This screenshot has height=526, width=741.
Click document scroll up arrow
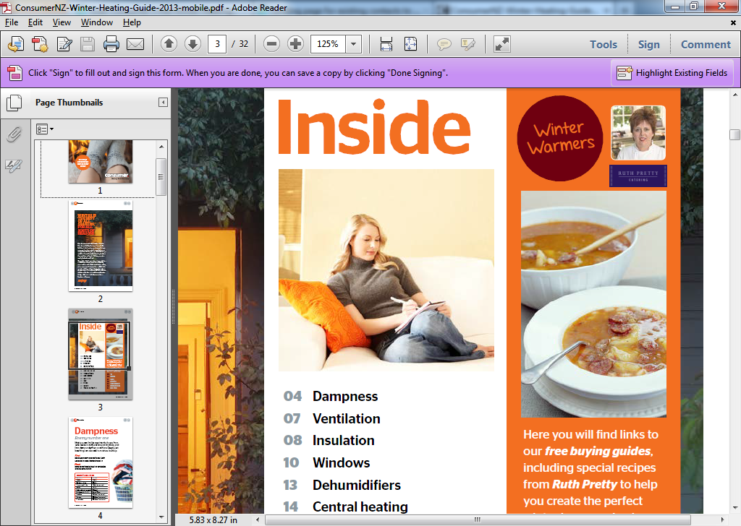click(x=734, y=95)
